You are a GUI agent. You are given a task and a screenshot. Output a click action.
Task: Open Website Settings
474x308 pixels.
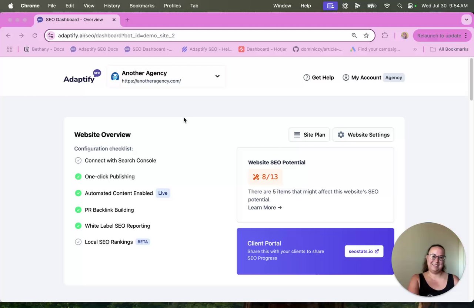point(363,135)
